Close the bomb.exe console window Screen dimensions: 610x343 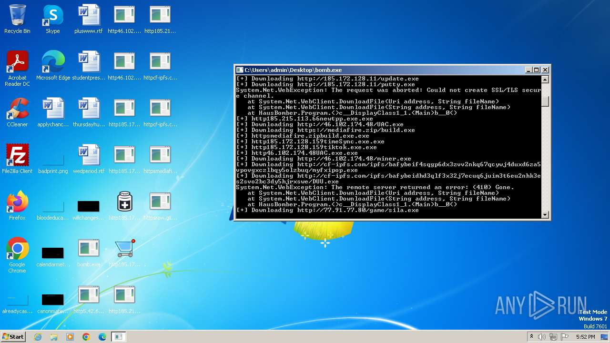(x=545, y=70)
